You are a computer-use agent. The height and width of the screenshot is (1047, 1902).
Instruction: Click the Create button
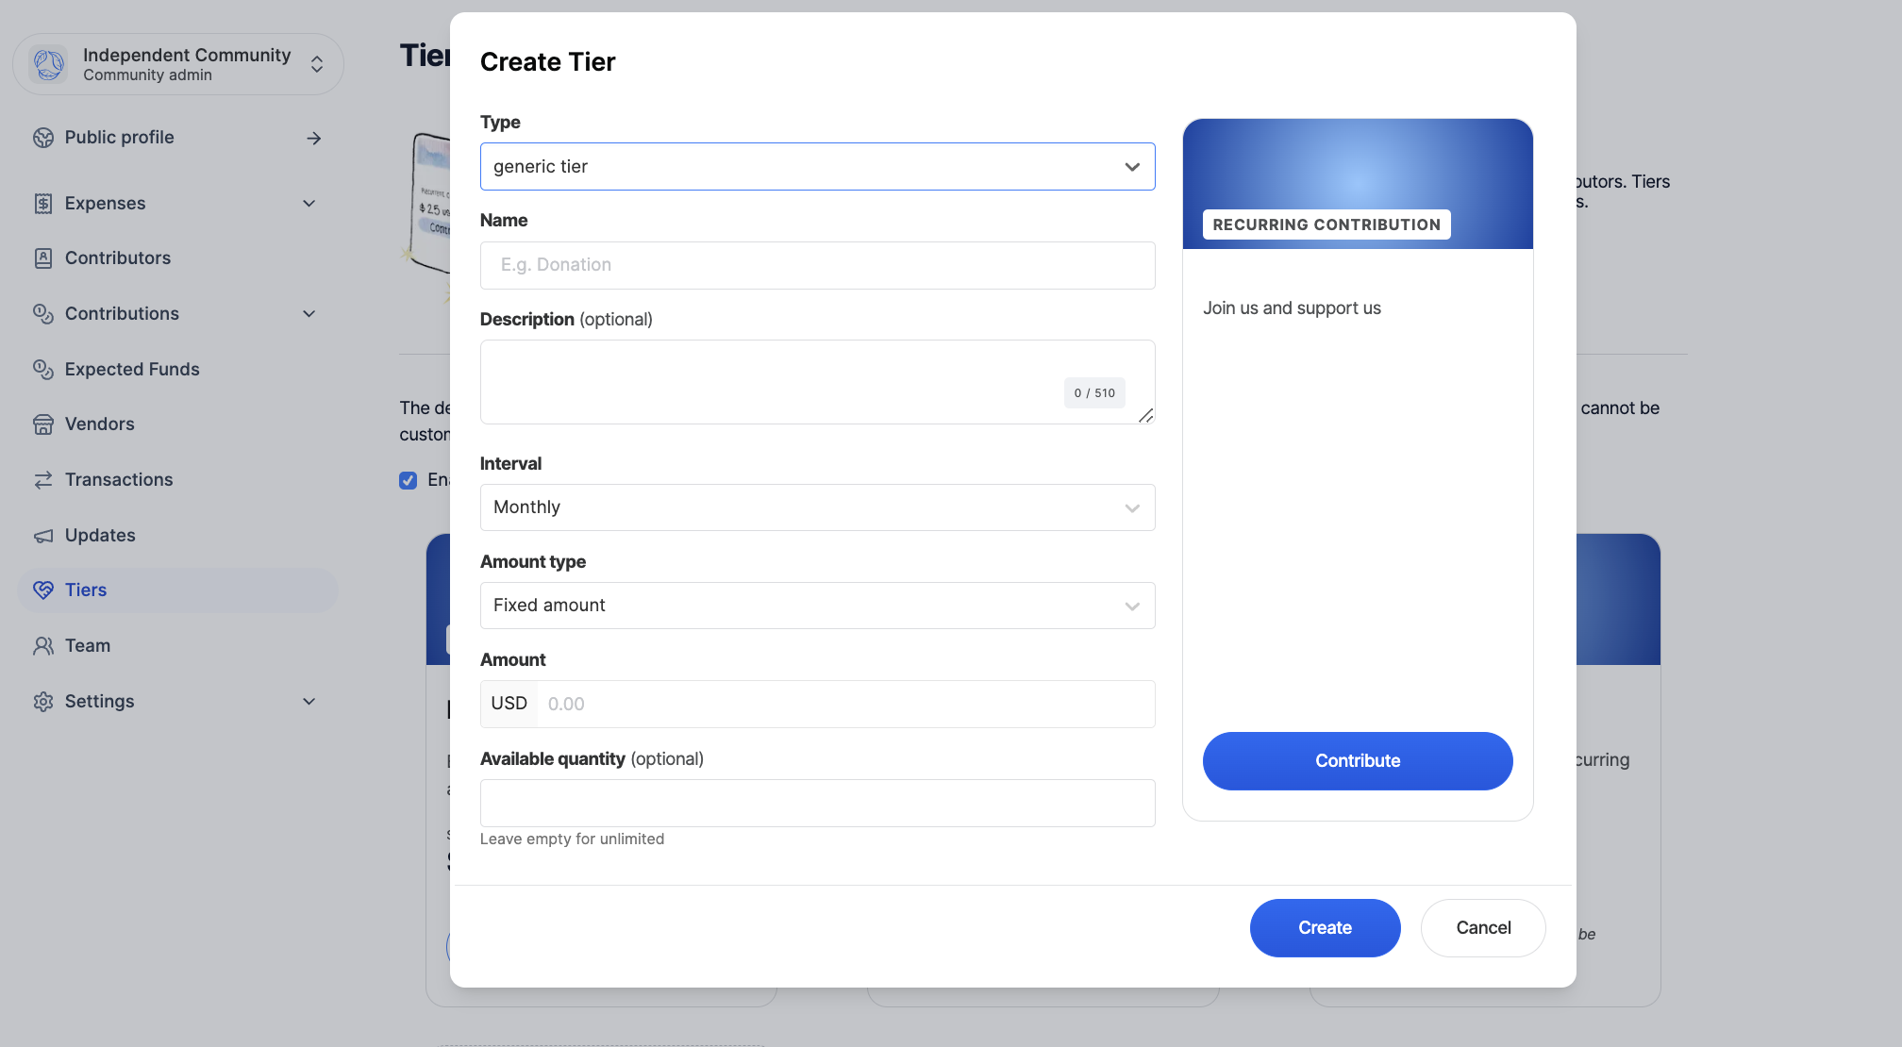pos(1325,928)
